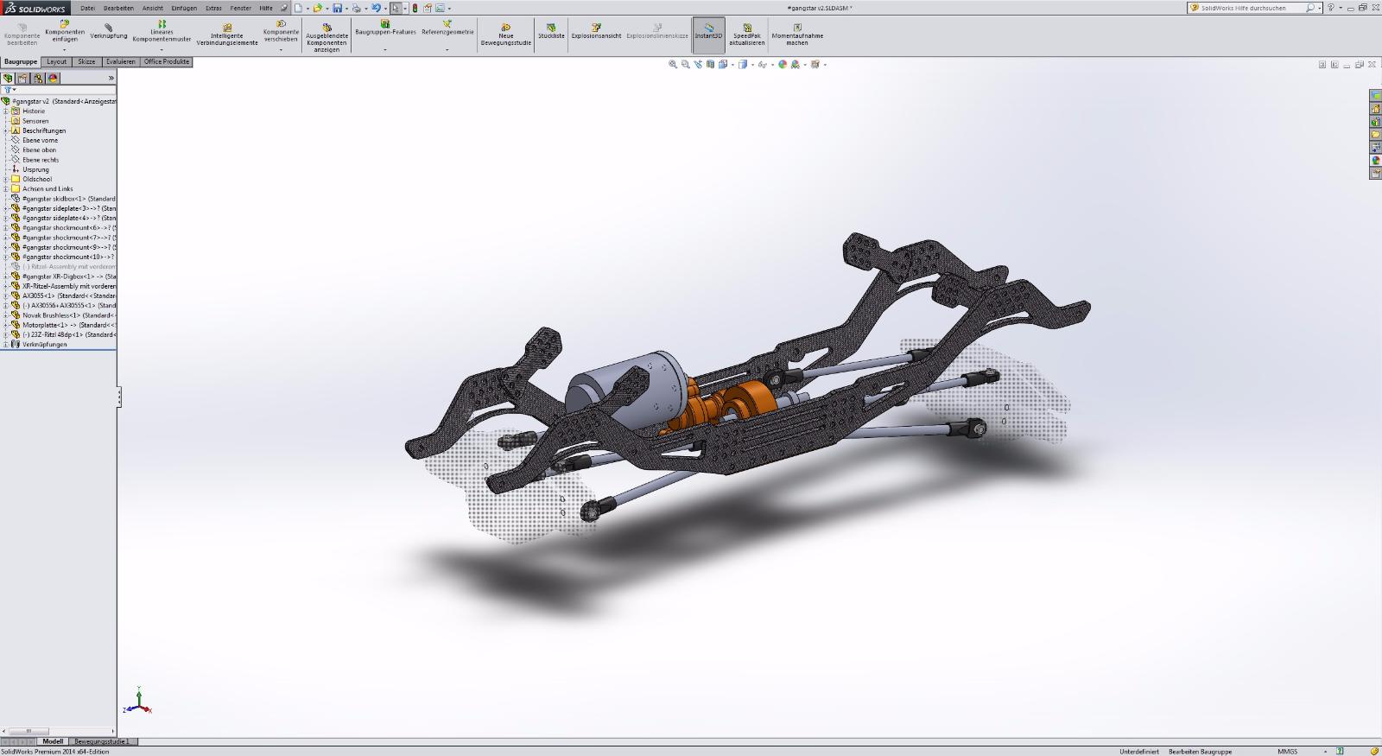Click the New document icon

tap(298, 8)
